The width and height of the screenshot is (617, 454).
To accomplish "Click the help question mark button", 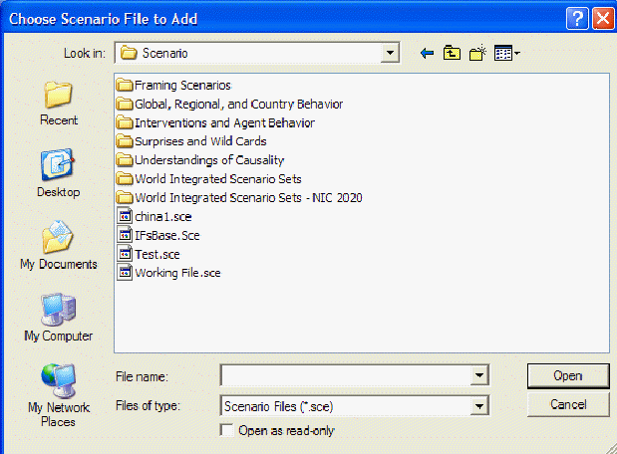I will [x=577, y=17].
